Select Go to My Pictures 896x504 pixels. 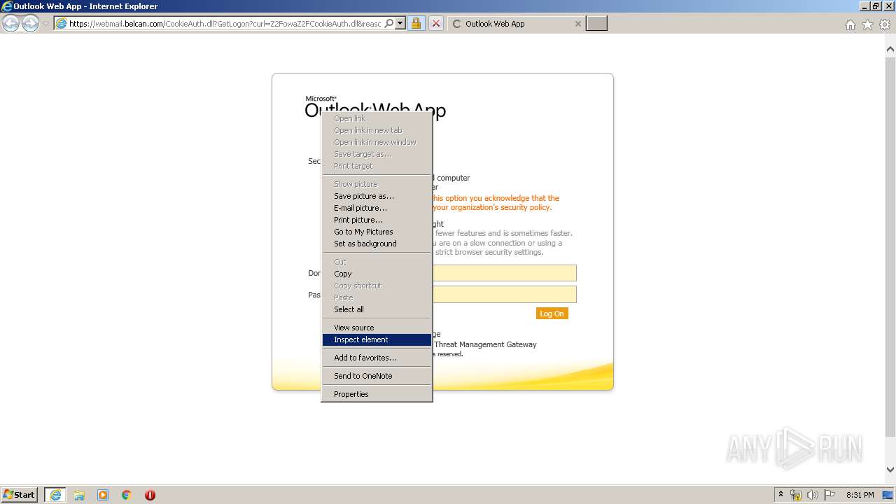tap(377, 232)
